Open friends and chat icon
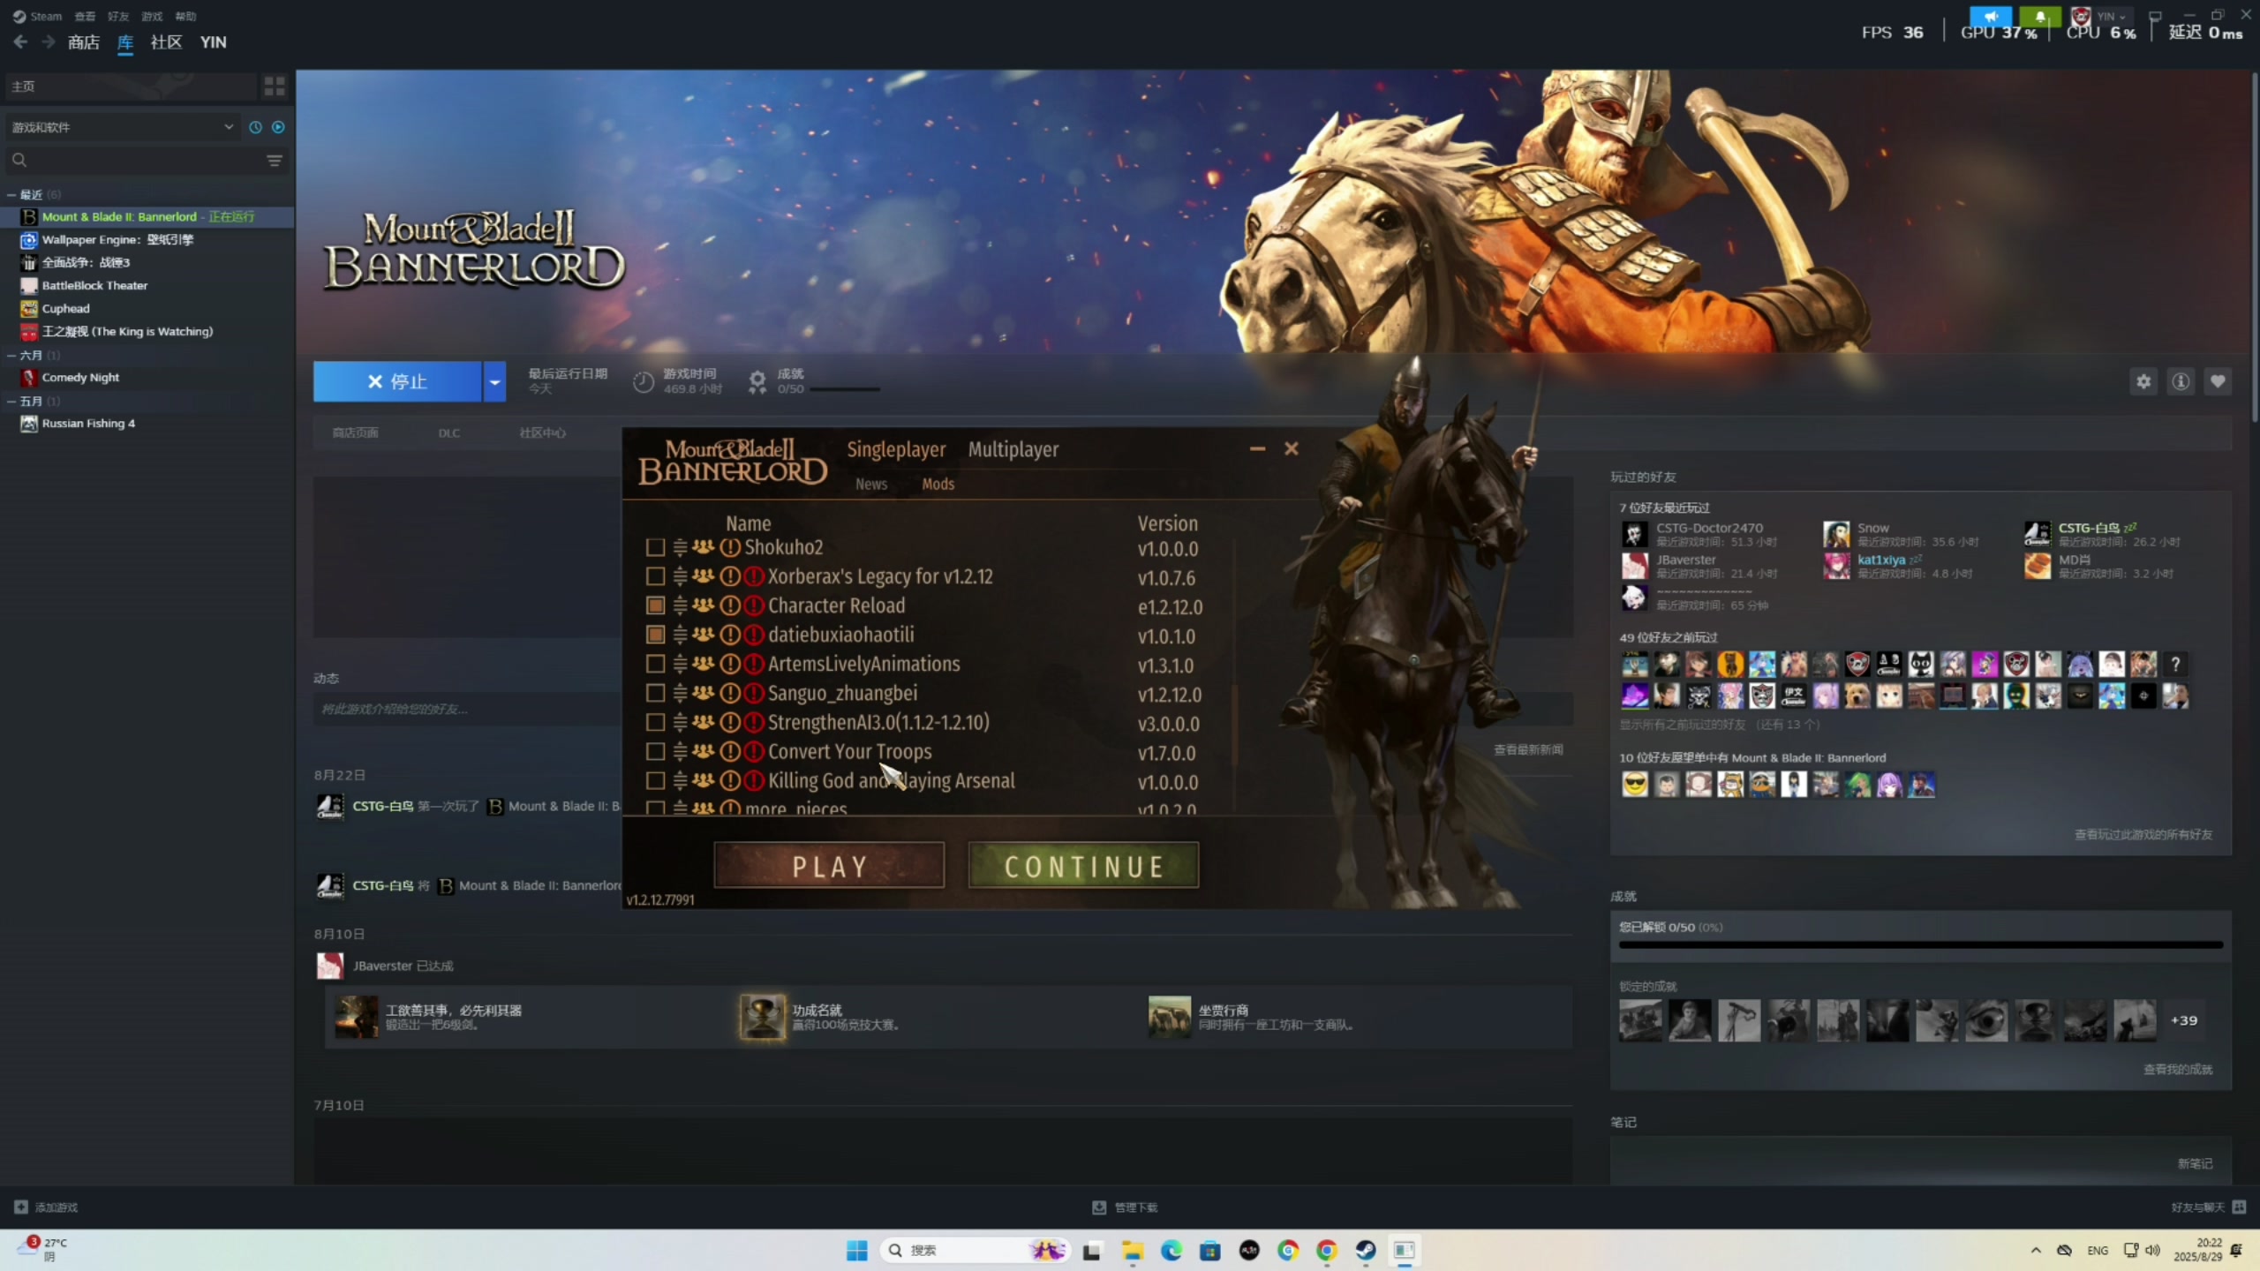Image resolution: width=2260 pixels, height=1271 pixels. pyautogui.click(x=2239, y=1207)
